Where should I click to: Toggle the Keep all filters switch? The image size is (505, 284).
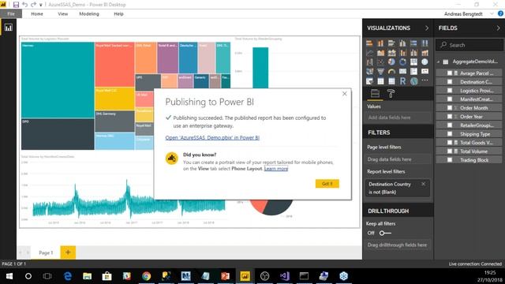[x=385, y=233]
